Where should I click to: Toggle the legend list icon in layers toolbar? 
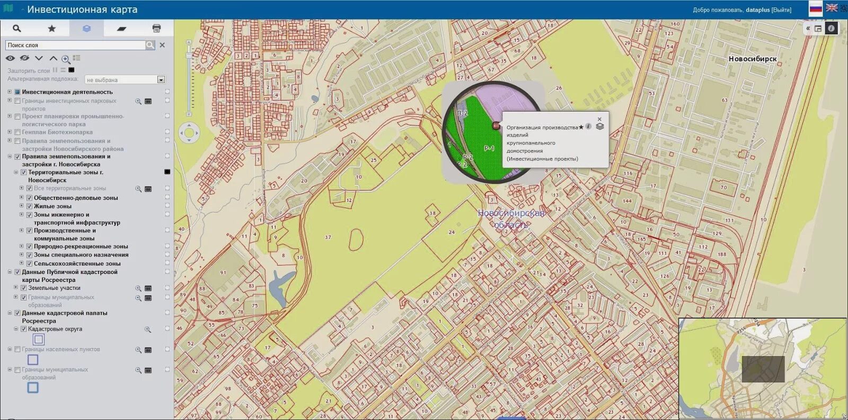click(x=77, y=58)
